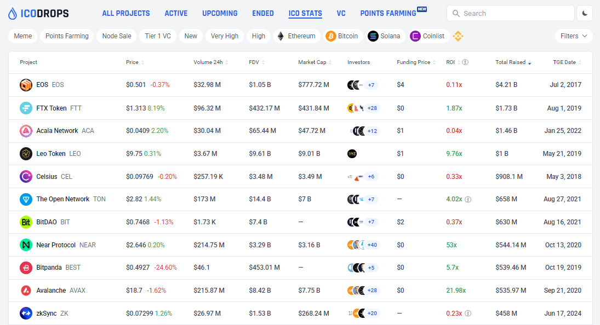Click the SNZ investor icon for Leo Token
Screen dimensions: 600x325
352,154
